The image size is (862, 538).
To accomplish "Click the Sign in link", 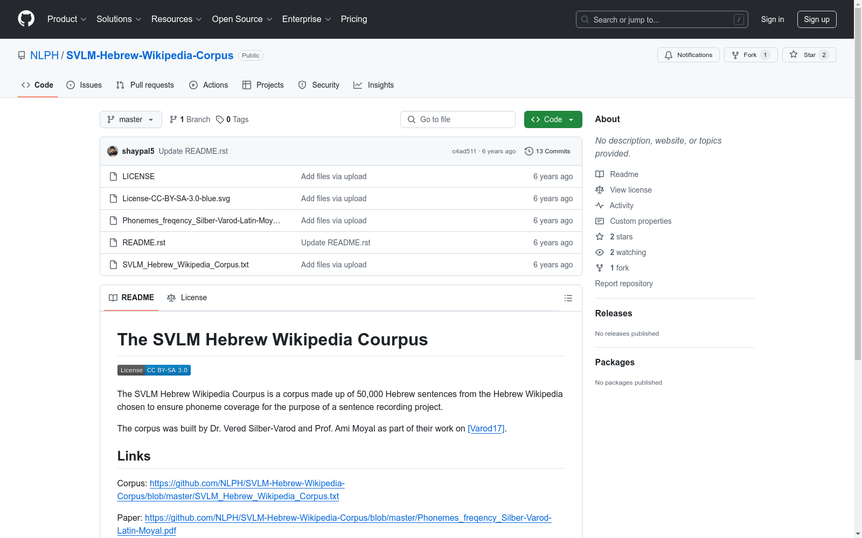I will 773,19.
